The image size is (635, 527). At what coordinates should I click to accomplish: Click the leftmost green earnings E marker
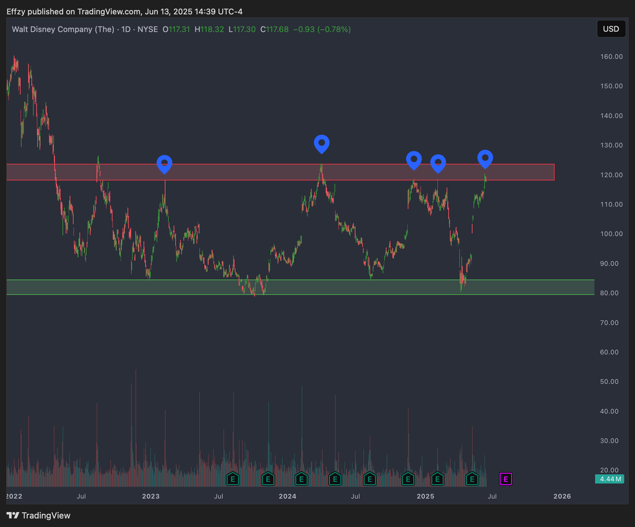pos(232,479)
